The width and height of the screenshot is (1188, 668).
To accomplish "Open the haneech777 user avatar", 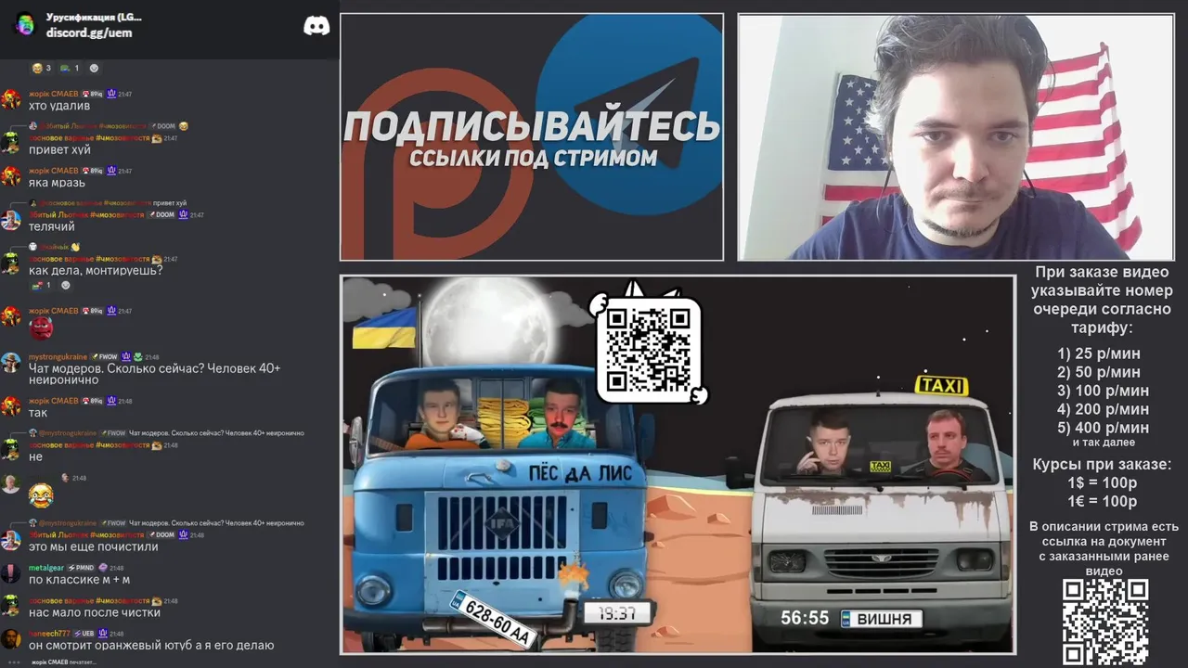I will tap(11, 639).
